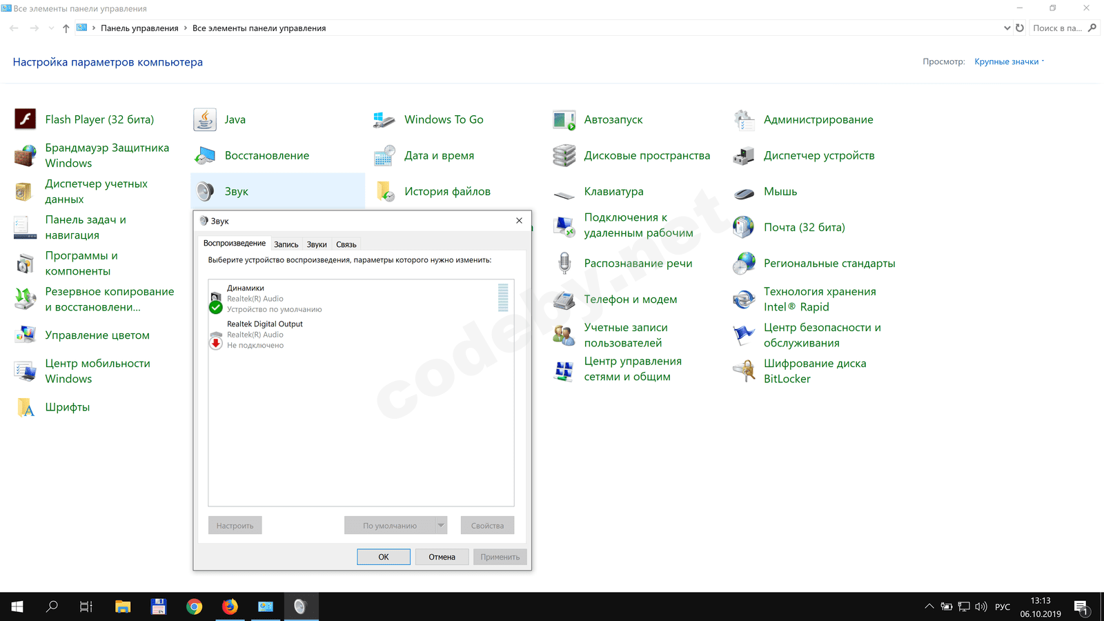Open the Управление цветом icon
1104x621 pixels.
[x=26, y=335]
